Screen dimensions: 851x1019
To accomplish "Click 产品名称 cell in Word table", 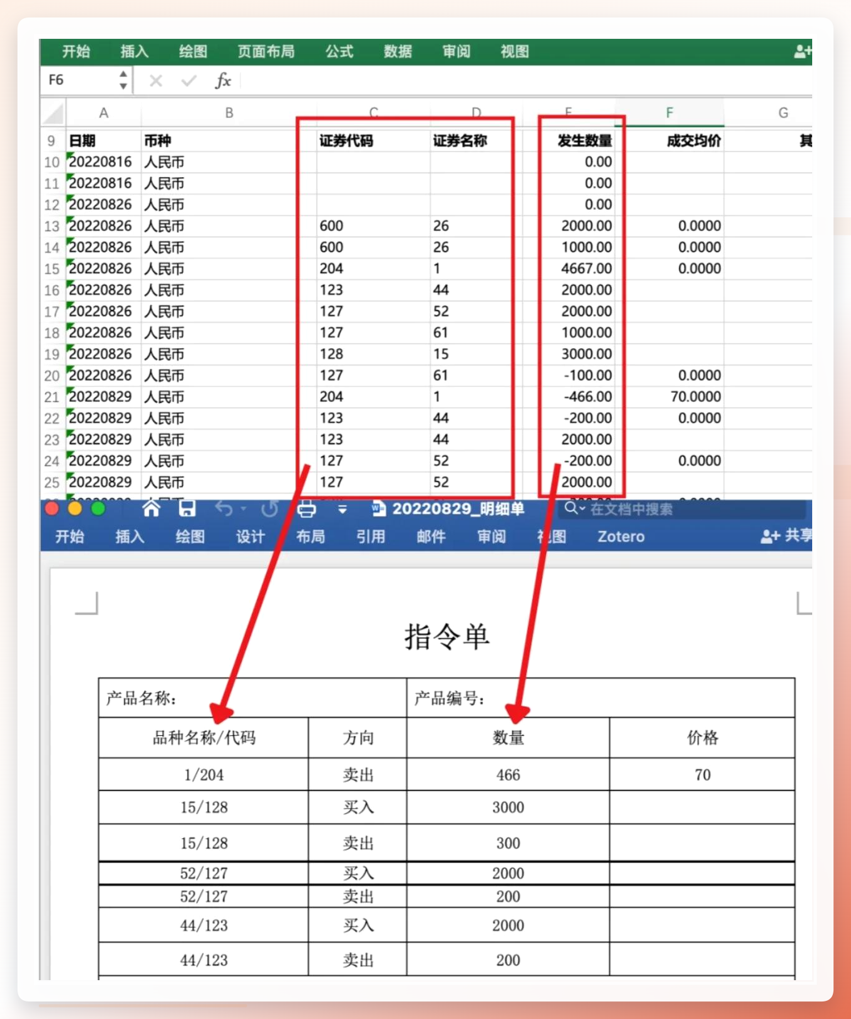I will coord(252,698).
